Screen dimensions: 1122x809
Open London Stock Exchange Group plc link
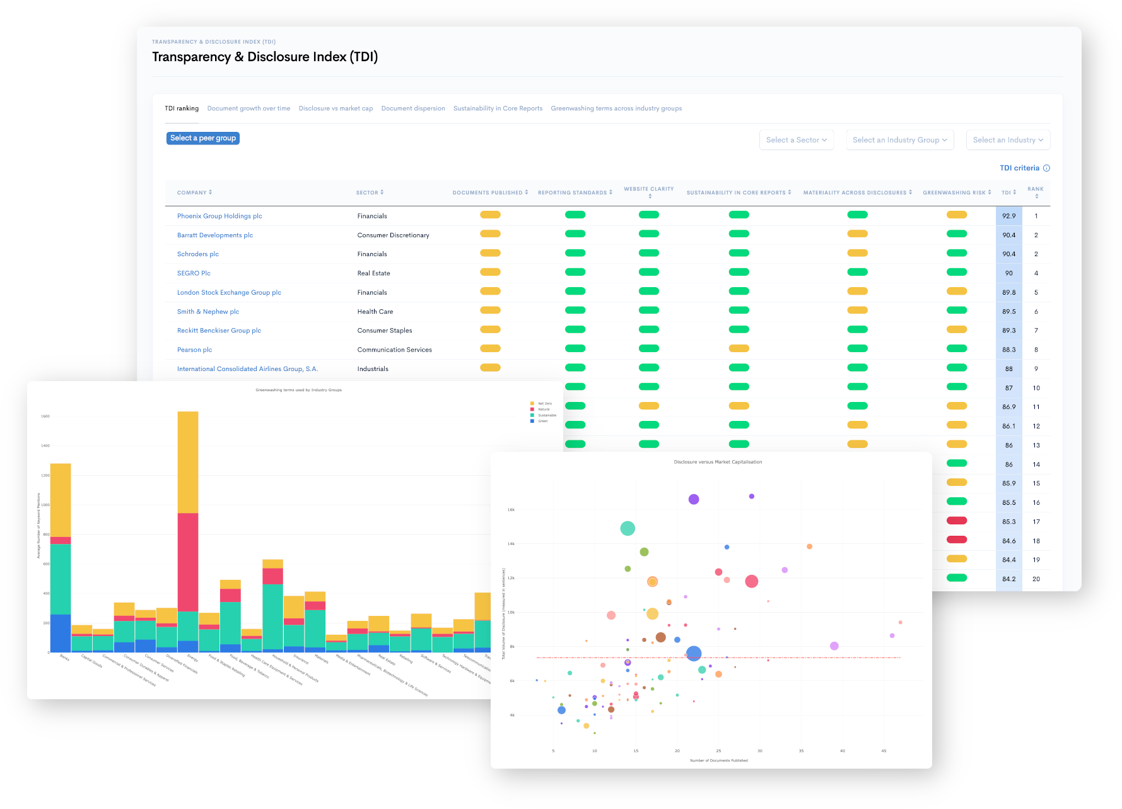click(229, 292)
